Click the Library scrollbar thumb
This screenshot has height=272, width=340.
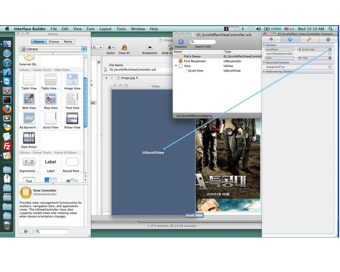pos(85,102)
